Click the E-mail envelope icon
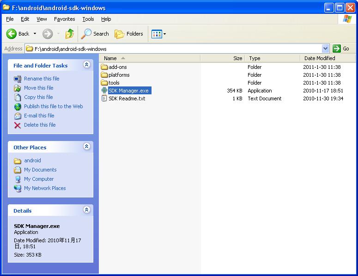Screen dimensions: 358x276 18,116
